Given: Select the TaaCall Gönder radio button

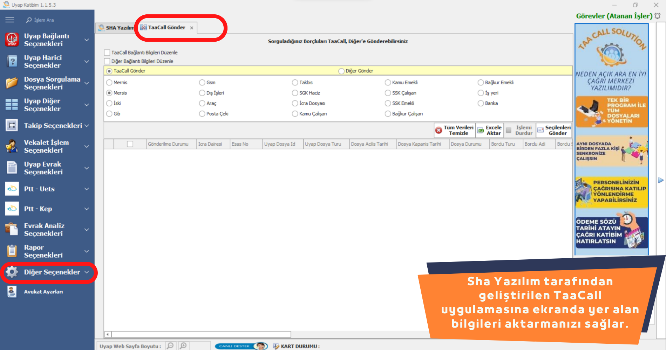Looking at the screenshot, I should (x=109, y=71).
